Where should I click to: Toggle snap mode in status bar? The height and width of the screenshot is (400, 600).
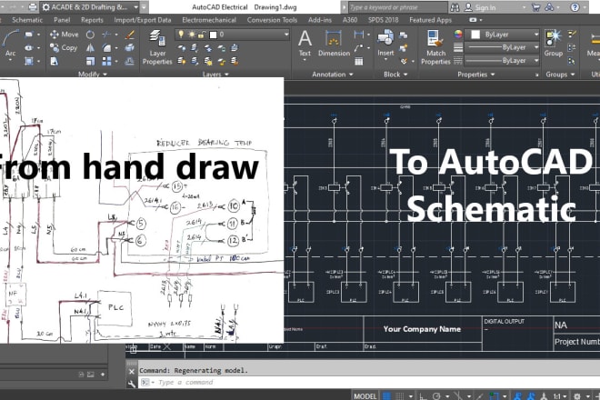tap(399, 396)
